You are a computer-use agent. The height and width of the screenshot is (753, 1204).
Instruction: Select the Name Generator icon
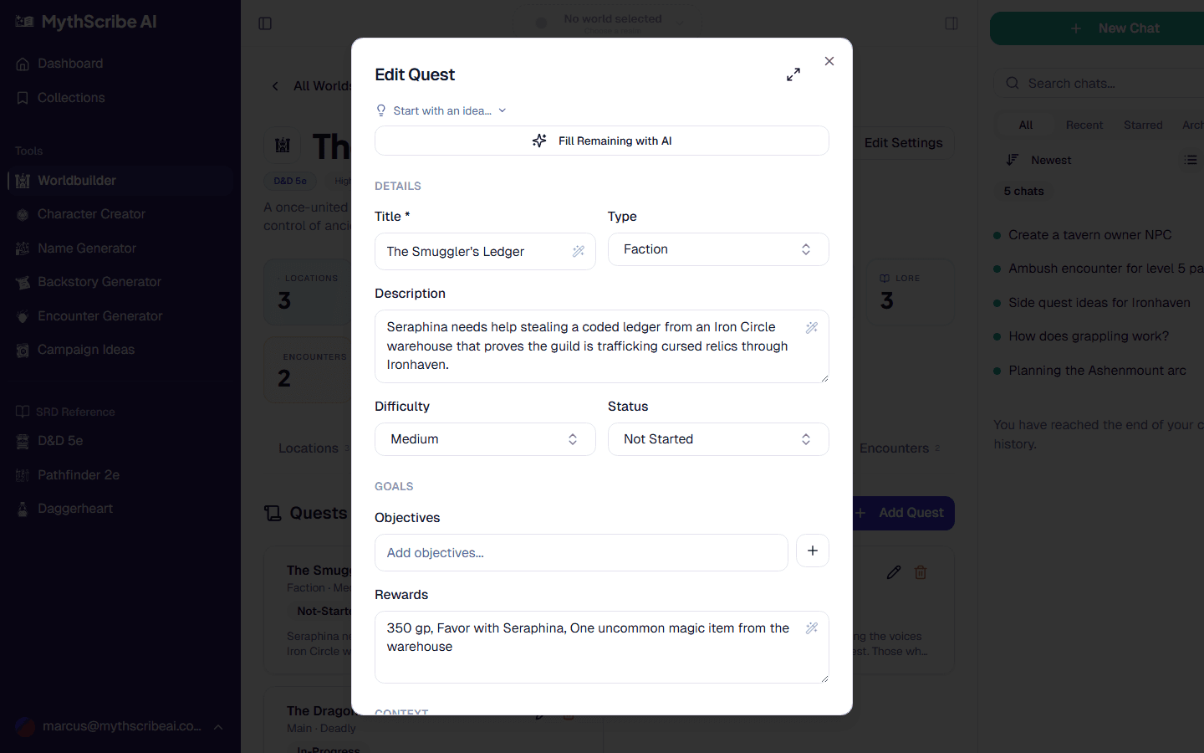pyautogui.click(x=21, y=248)
